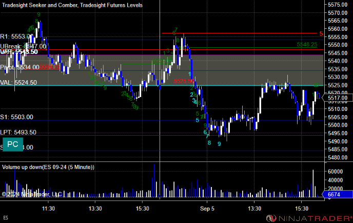Select the 'Volume up down(ES 09-24 (5 Minute))' label
The image size is (353, 223).
(x=48, y=167)
